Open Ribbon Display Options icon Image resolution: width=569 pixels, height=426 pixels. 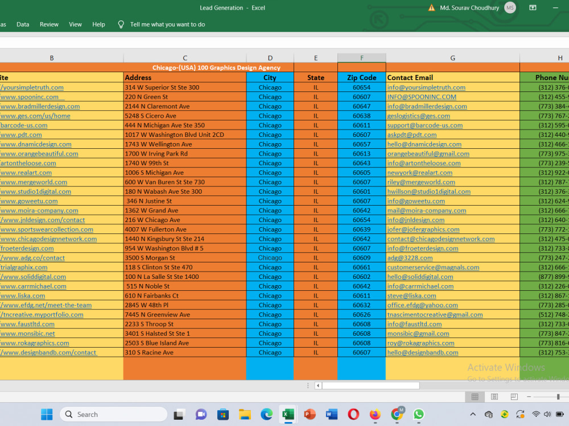point(533,7)
